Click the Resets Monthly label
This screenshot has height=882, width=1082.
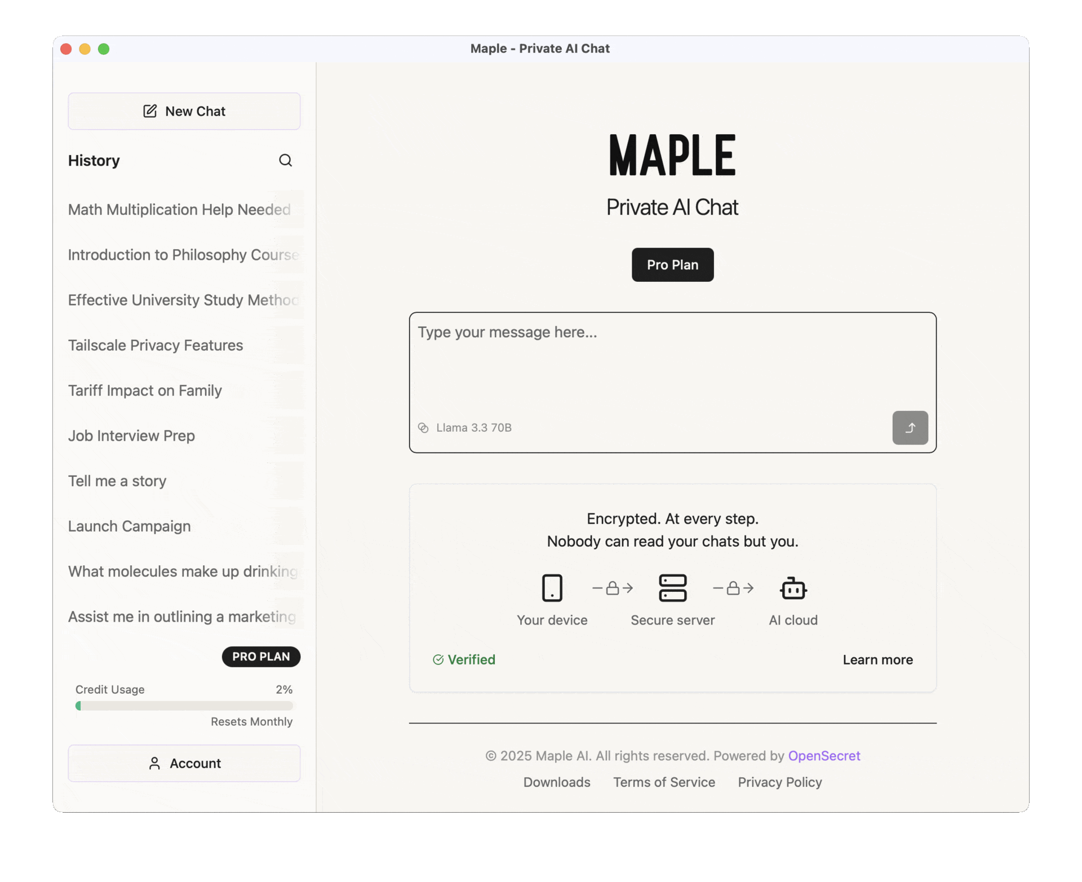[x=251, y=722]
